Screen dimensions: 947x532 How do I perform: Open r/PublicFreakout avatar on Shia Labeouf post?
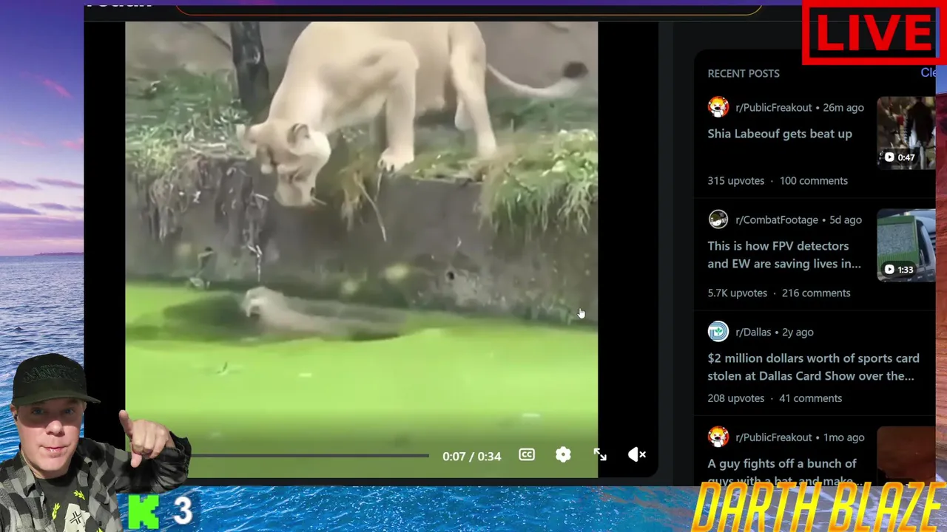click(718, 107)
